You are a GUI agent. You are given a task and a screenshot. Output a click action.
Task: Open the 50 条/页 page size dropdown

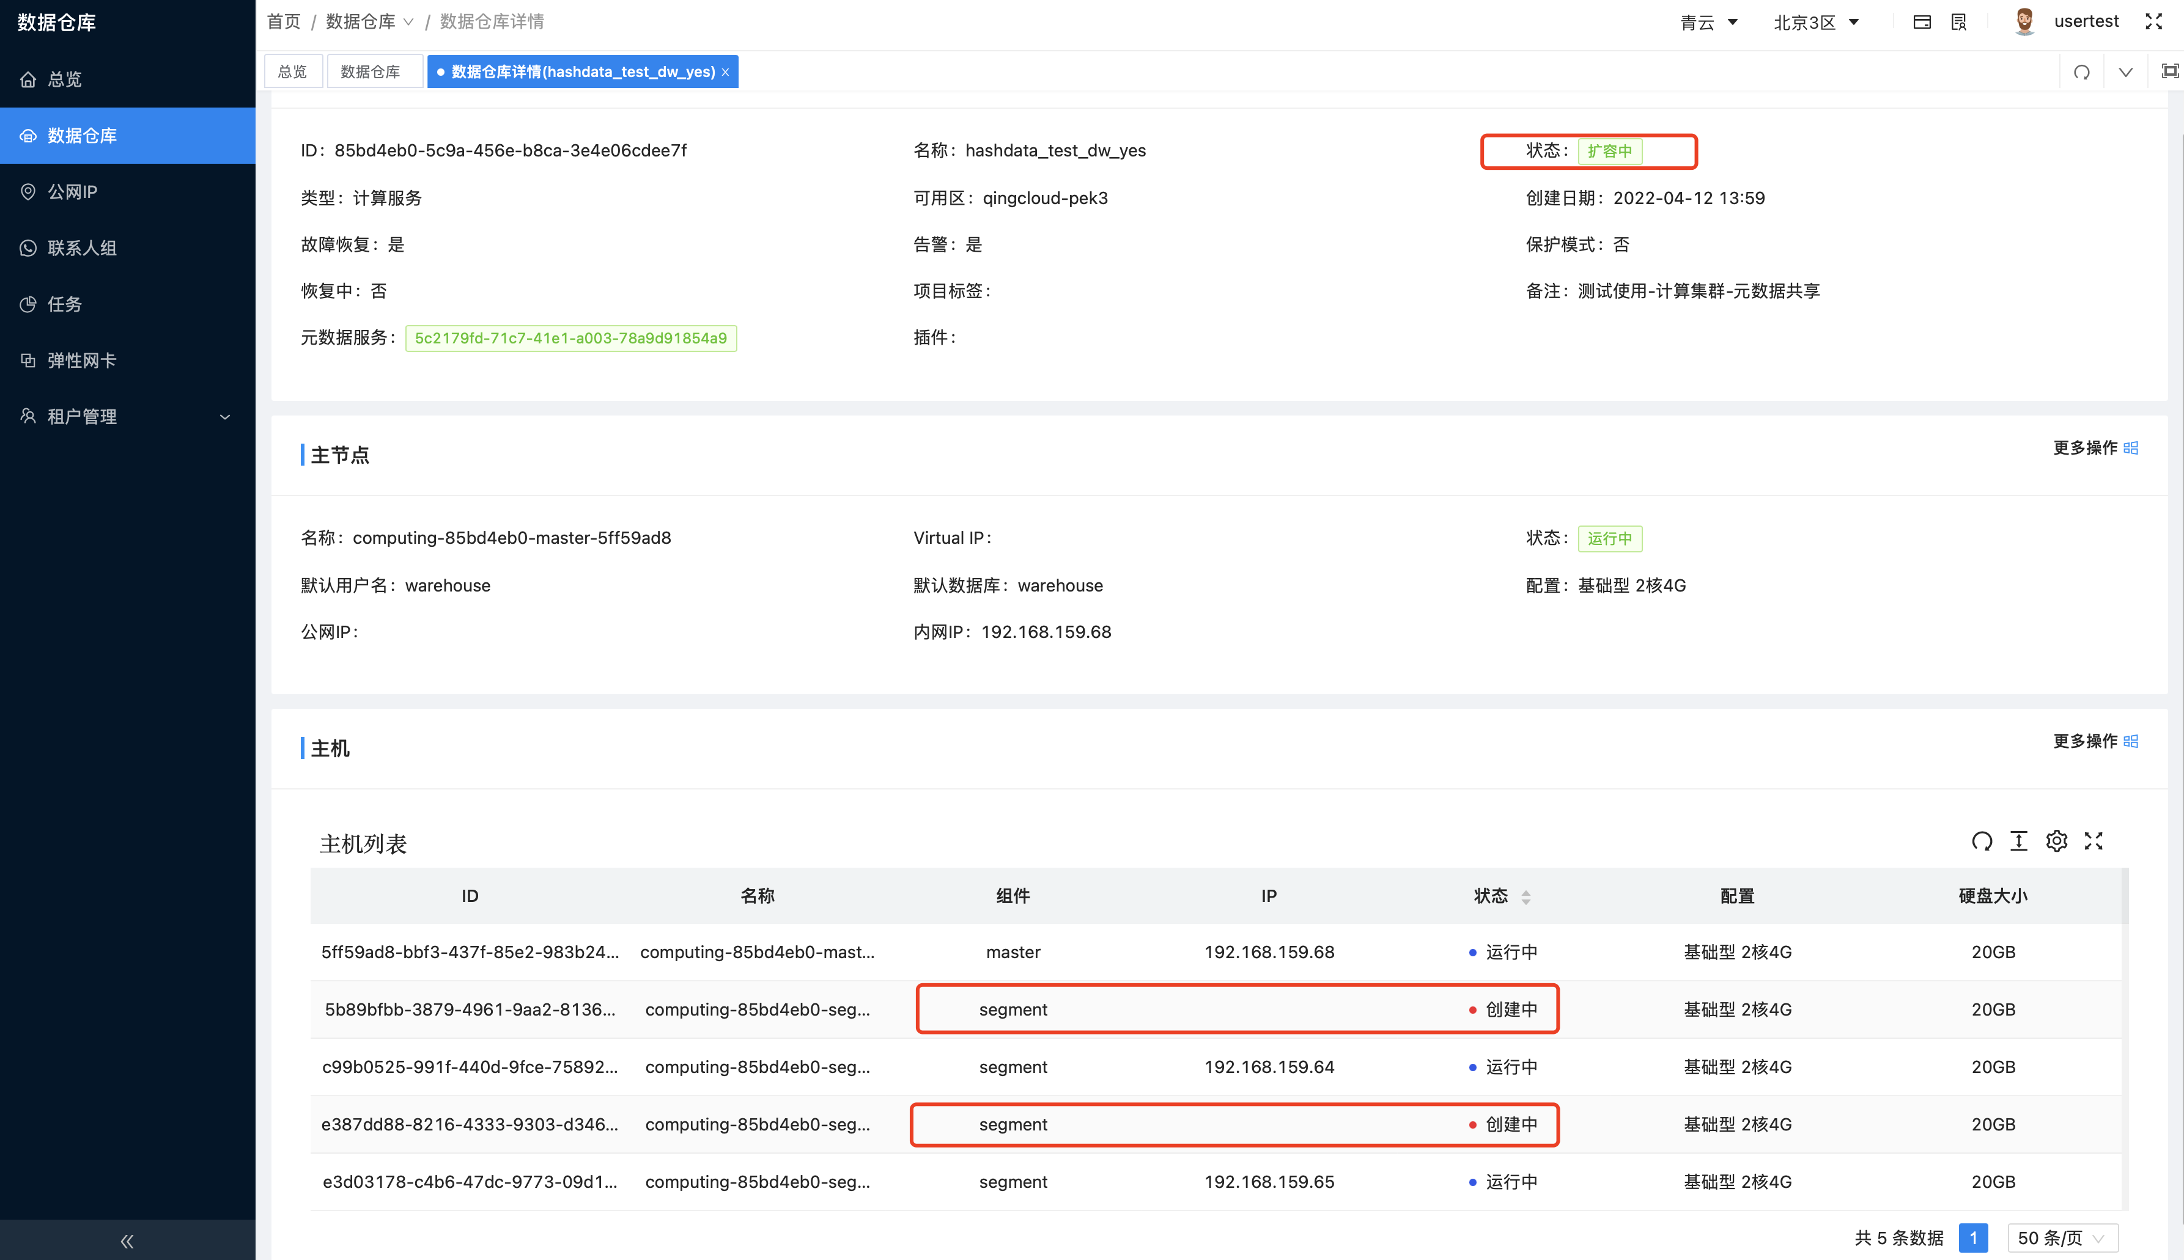pyautogui.click(x=2063, y=1237)
